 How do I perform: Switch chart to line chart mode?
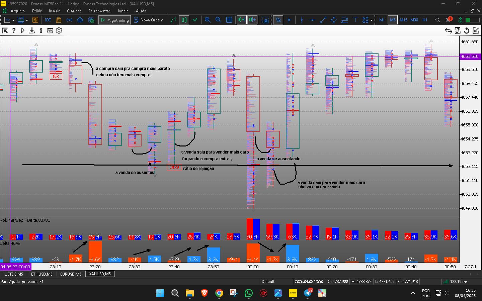click(195, 20)
